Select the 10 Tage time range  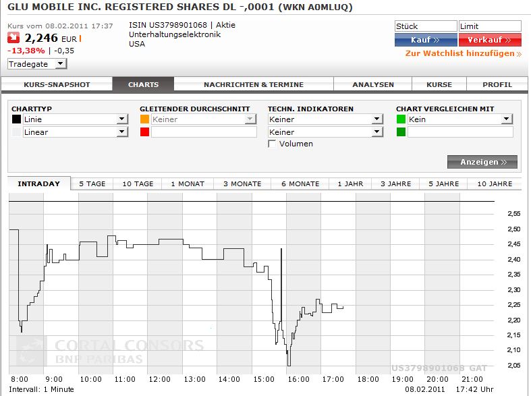click(x=138, y=183)
